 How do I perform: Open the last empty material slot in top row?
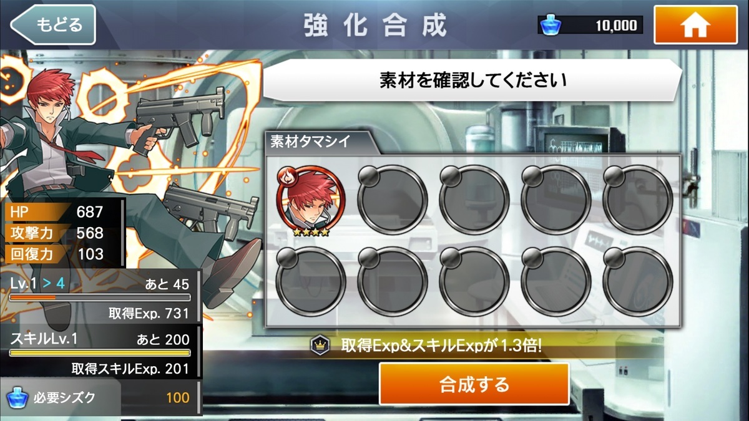point(638,200)
